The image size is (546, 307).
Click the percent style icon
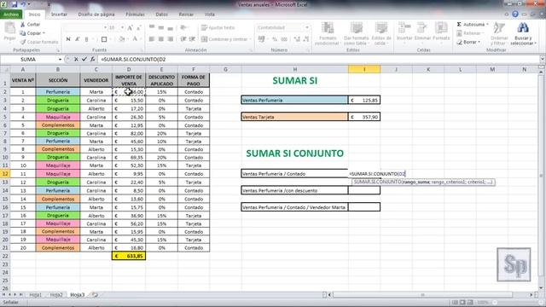tap(275, 39)
